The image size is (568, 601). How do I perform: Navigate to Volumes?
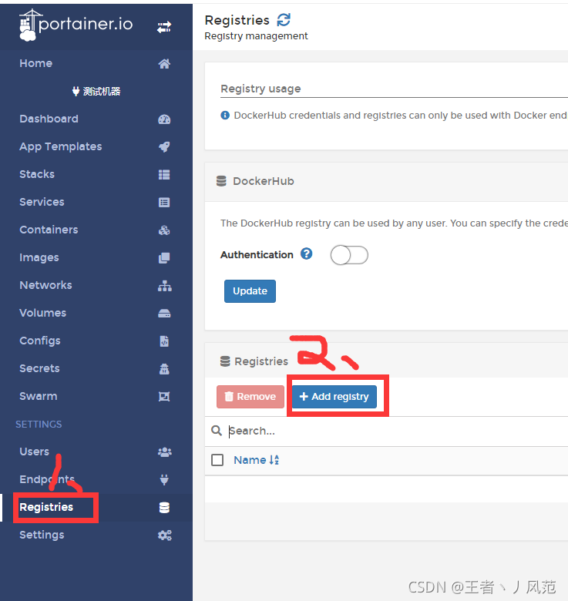point(42,313)
